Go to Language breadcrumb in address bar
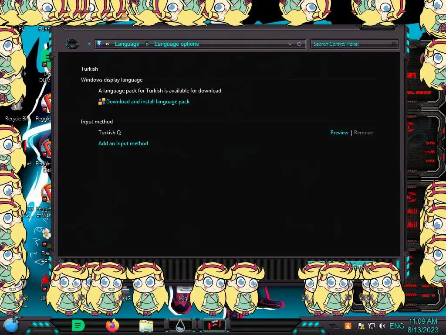The width and height of the screenshot is (446, 335). (127, 44)
